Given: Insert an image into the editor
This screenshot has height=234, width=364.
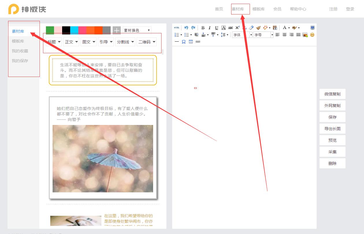Looking at the screenshot, I should point(305,35).
